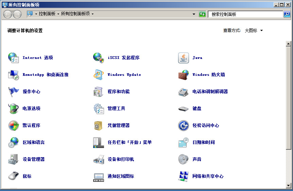293x191 pixels.
Task: Open the 键盘 keyboard icon
Action: (x=184, y=108)
